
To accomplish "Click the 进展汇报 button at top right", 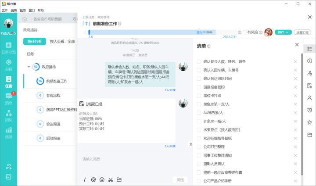I will 302,32.
